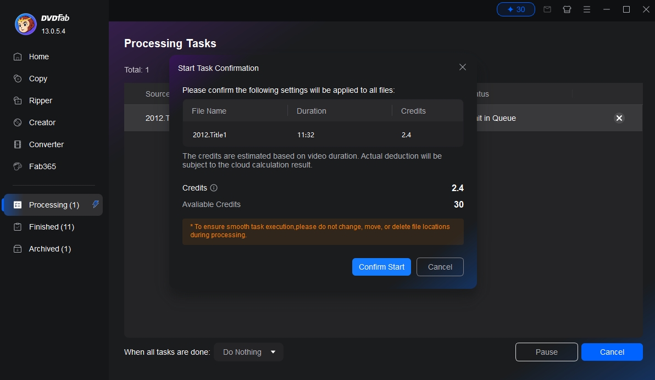Click the skin/theme shirt icon

pyautogui.click(x=567, y=9)
